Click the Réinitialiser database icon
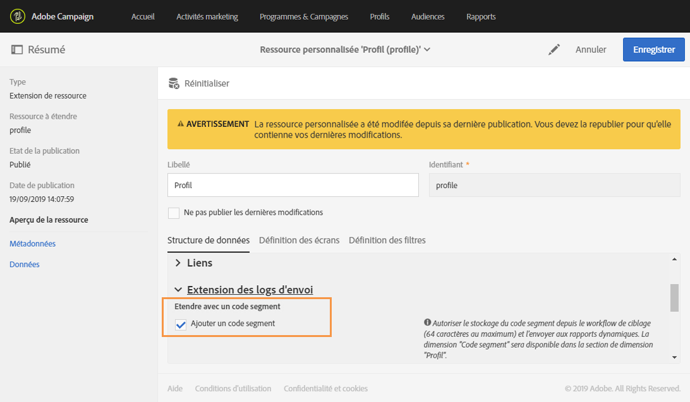690x402 pixels. pos(174,83)
